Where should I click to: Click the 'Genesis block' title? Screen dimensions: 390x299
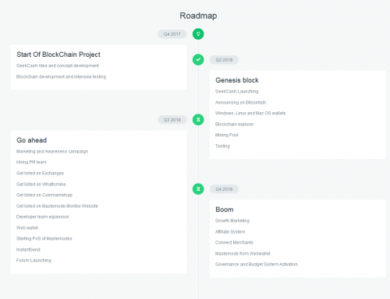click(x=237, y=80)
